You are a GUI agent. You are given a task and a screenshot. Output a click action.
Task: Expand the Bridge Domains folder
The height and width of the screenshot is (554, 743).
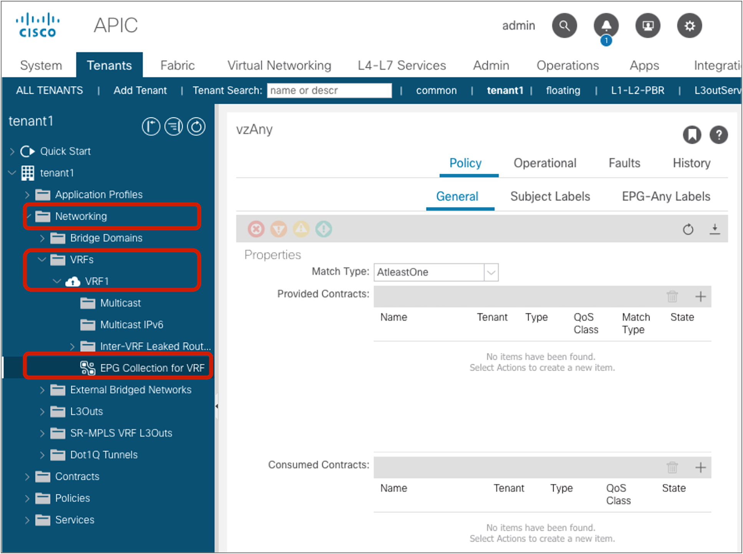click(x=43, y=238)
